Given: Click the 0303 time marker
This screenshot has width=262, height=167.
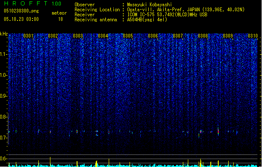Looking at the screenshot, I should point(78,36).
